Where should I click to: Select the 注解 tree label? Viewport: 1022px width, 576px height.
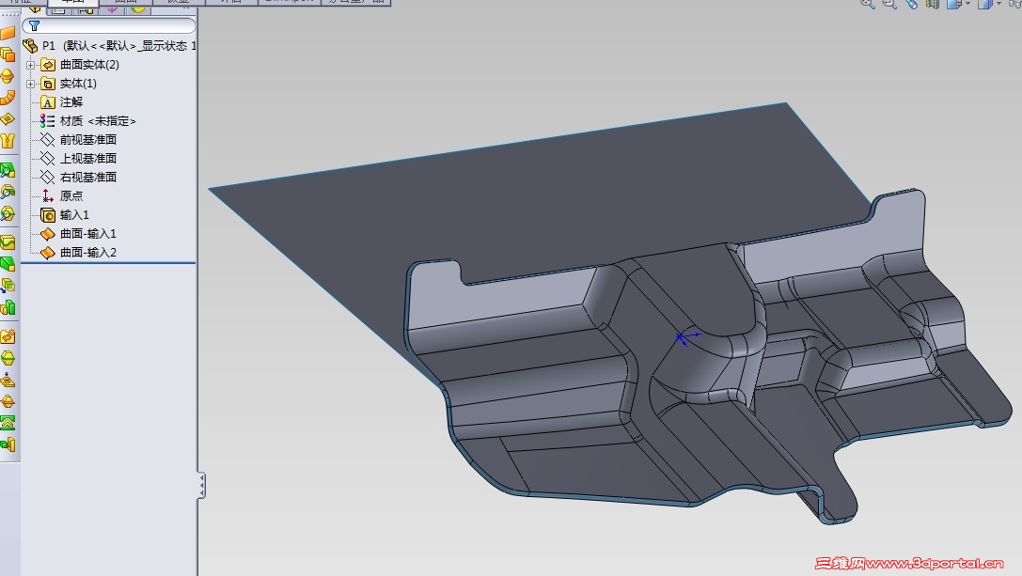click(x=71, y=102)
